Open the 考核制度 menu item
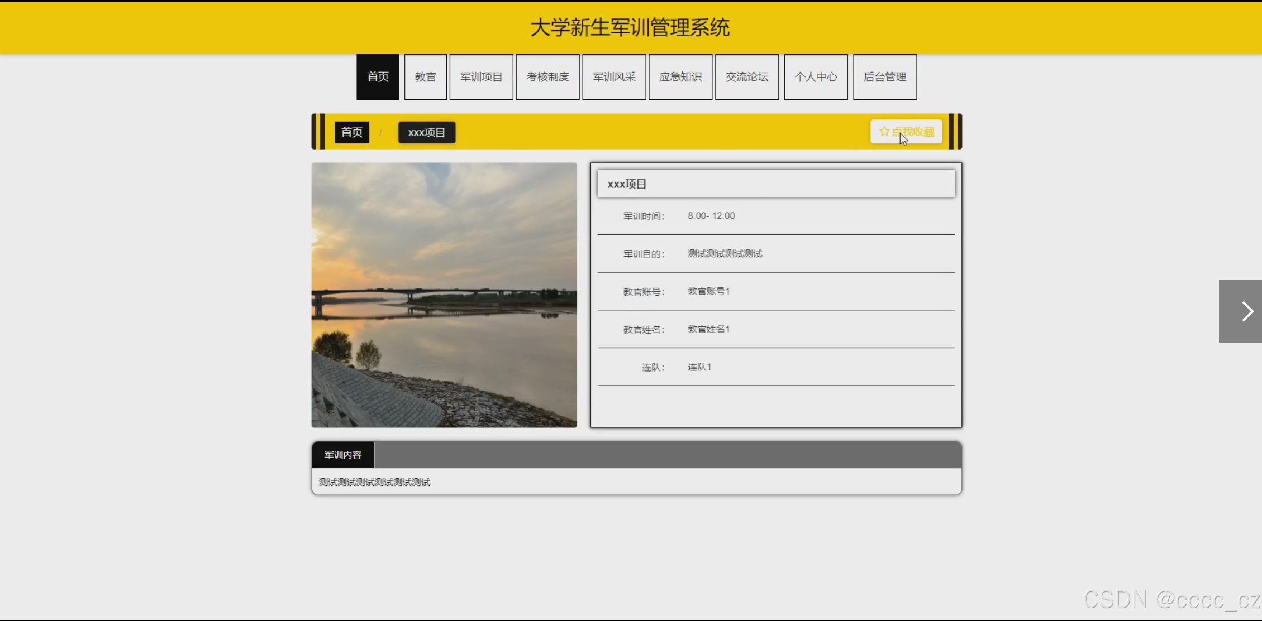The height and width of the screenshot is (621, 1262). (547, 77)
